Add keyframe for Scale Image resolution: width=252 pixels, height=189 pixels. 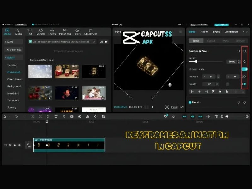245,61
